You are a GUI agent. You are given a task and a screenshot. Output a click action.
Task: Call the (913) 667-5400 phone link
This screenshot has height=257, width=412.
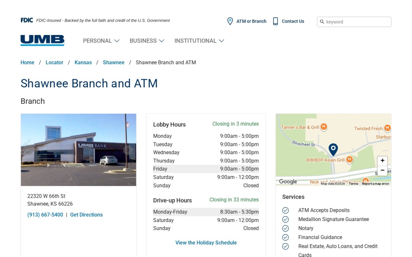coord(45,215)
